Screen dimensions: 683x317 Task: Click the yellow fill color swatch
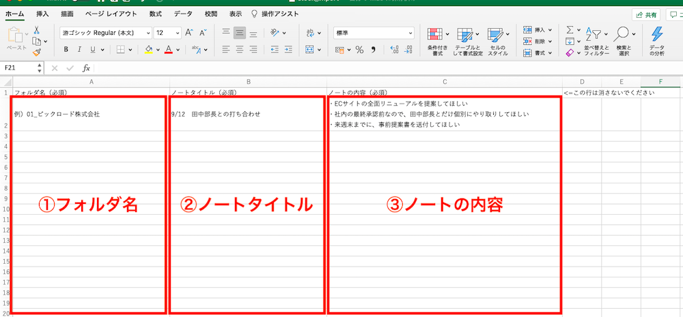point(148,50)
